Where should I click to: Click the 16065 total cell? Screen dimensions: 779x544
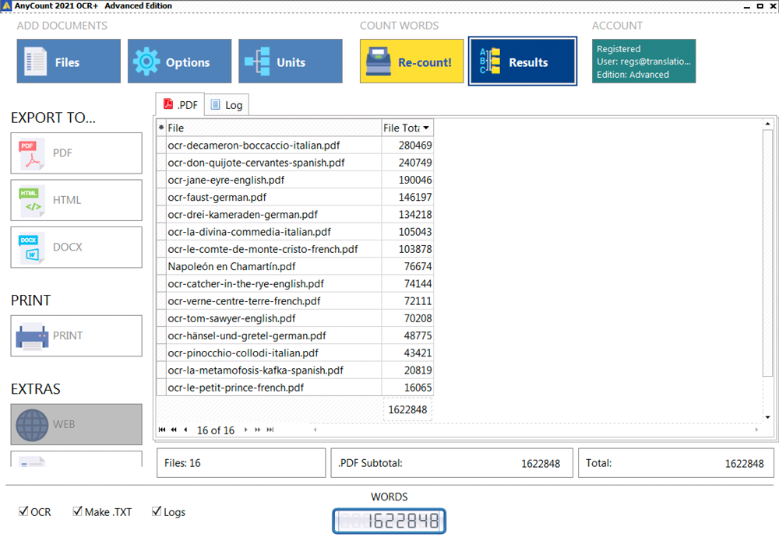pyautogui.click(x=407, y=388)
